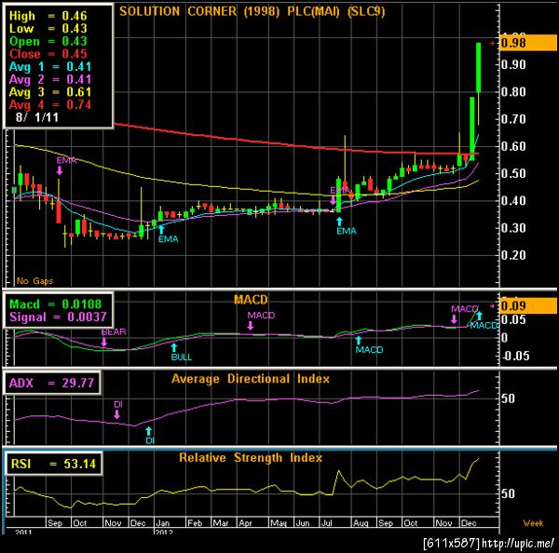This screenshot has height=553, width=559.
Task: Select the purple Avg 2 = 0.41 line
Action: [x=50, y=79]
